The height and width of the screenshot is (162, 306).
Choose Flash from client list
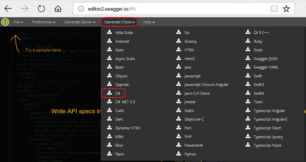tap(120, 154)
